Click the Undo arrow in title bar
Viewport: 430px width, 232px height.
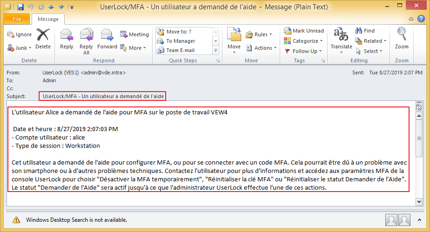31,7
